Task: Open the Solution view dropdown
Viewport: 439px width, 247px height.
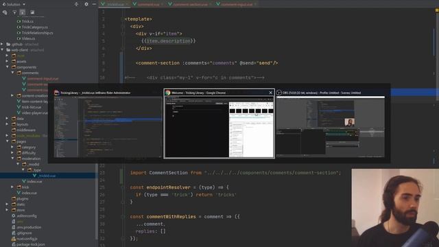Action: click(x=14, y=4)
